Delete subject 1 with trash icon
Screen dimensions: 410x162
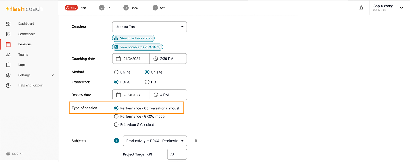click(x=196, y=141)
